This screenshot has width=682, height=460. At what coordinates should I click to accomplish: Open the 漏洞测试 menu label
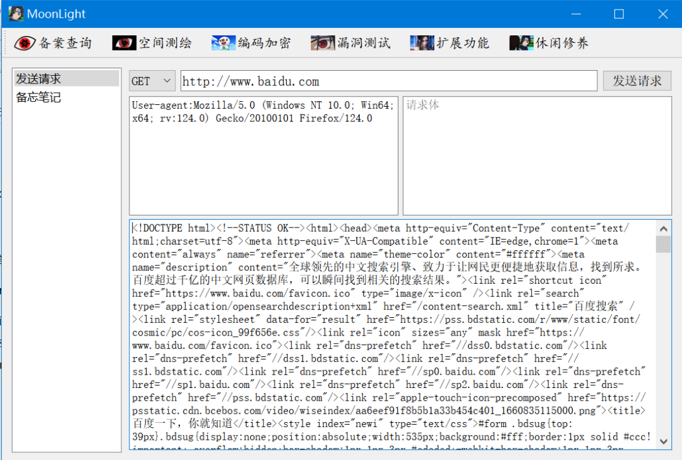point(364,43)
